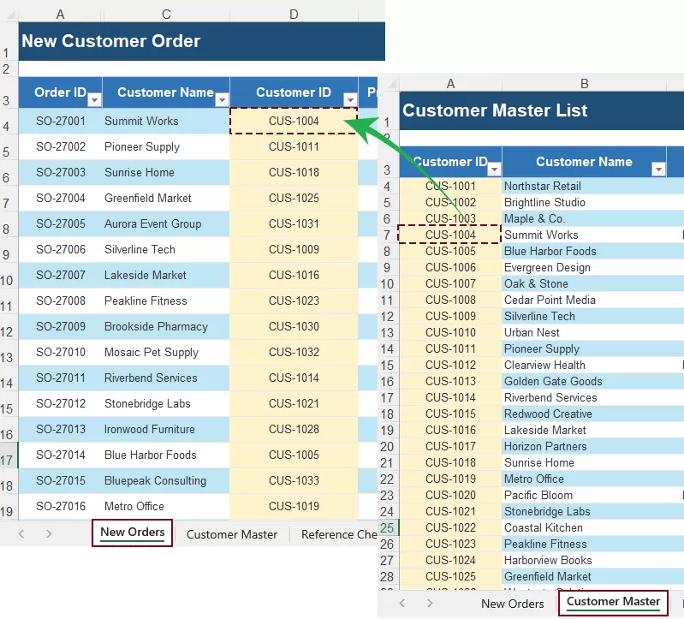Select Maple & Co. cell

[x=584, y=218]
